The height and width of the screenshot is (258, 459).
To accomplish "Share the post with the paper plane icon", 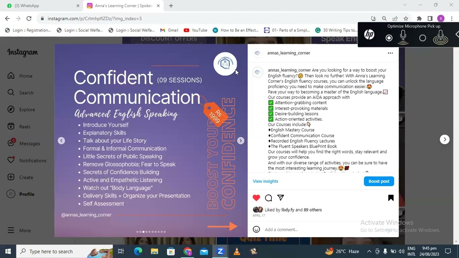I will point(280,198).
